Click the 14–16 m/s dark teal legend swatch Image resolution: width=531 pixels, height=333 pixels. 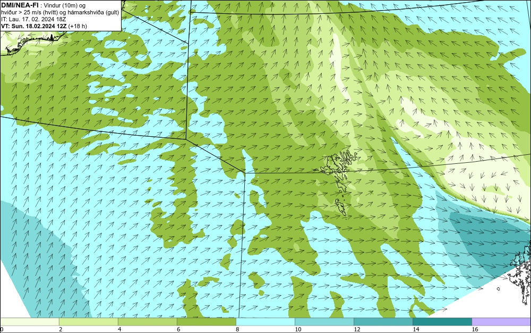[442, 321]
